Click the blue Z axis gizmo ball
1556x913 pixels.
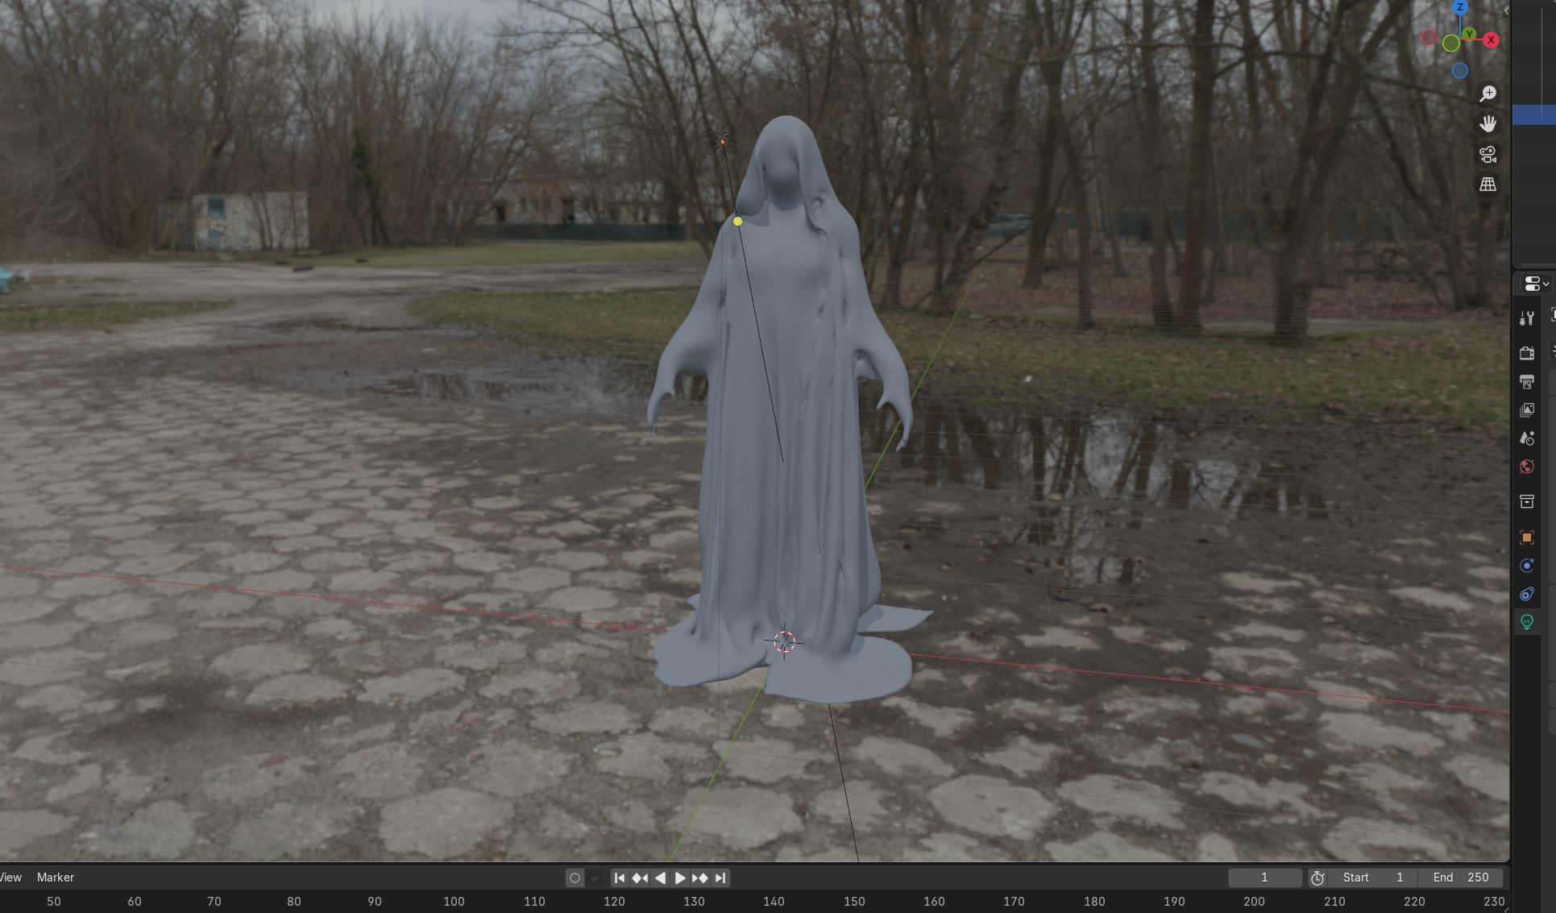(1460, 7)
